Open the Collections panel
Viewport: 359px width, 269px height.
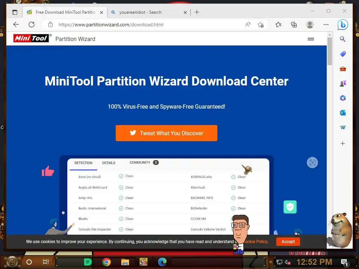tap(294, 25)
